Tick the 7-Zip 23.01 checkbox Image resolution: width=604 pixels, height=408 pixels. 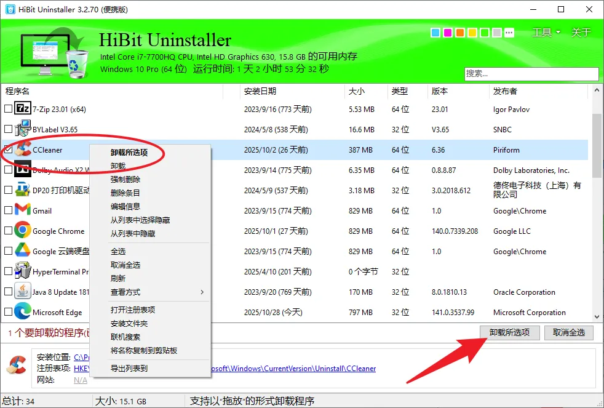click(8, 109)
